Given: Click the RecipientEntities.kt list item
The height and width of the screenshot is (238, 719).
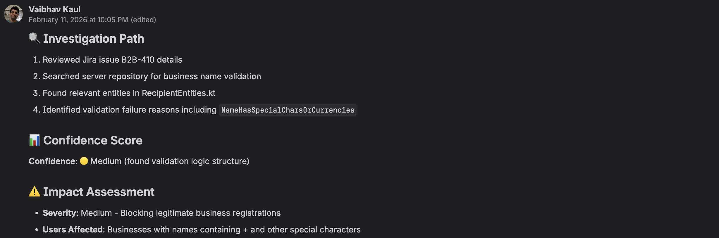Looking at the screenshot, I should pyautogui.click(x=124, y=93).
